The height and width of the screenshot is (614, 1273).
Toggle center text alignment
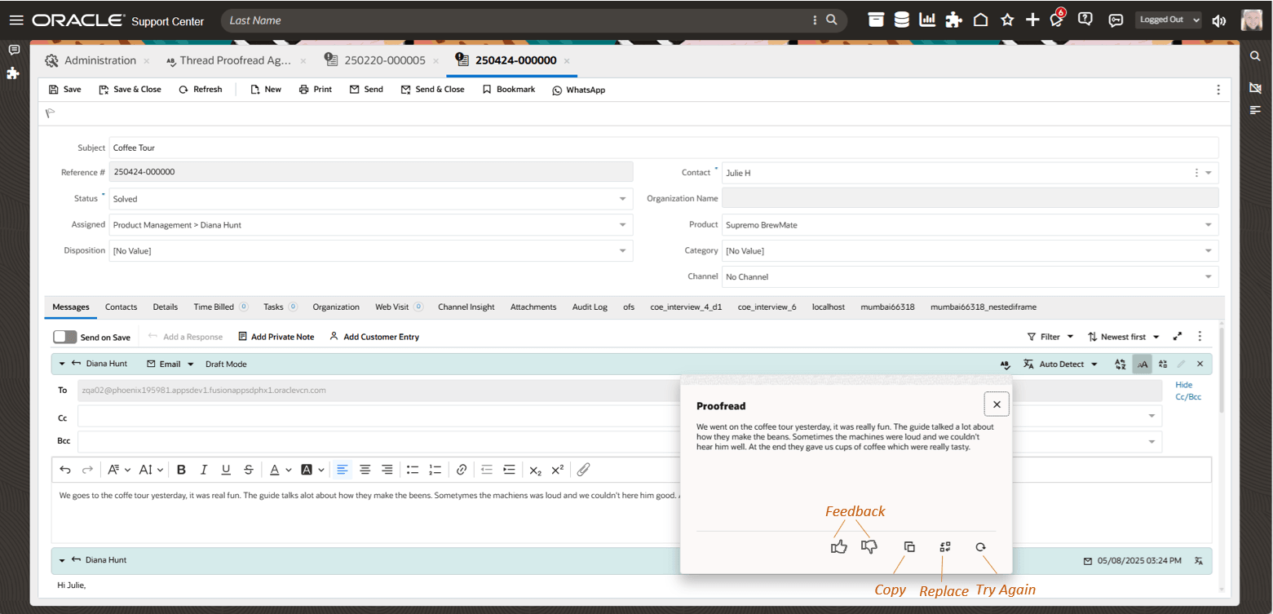(365, 470)
